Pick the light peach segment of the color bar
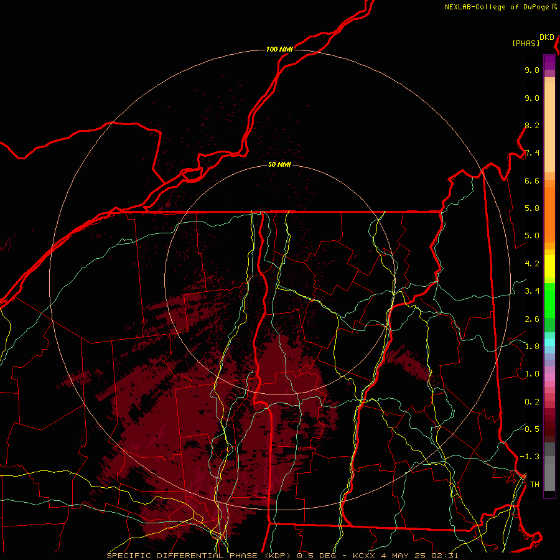The height and width of the screenshot is (560, 560). point(549,128)
